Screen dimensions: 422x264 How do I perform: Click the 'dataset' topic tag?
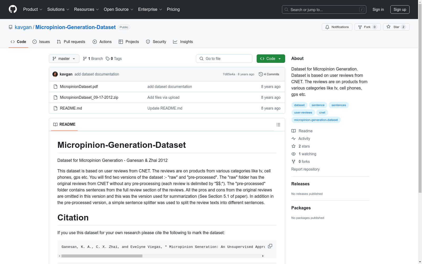(299, 105)
